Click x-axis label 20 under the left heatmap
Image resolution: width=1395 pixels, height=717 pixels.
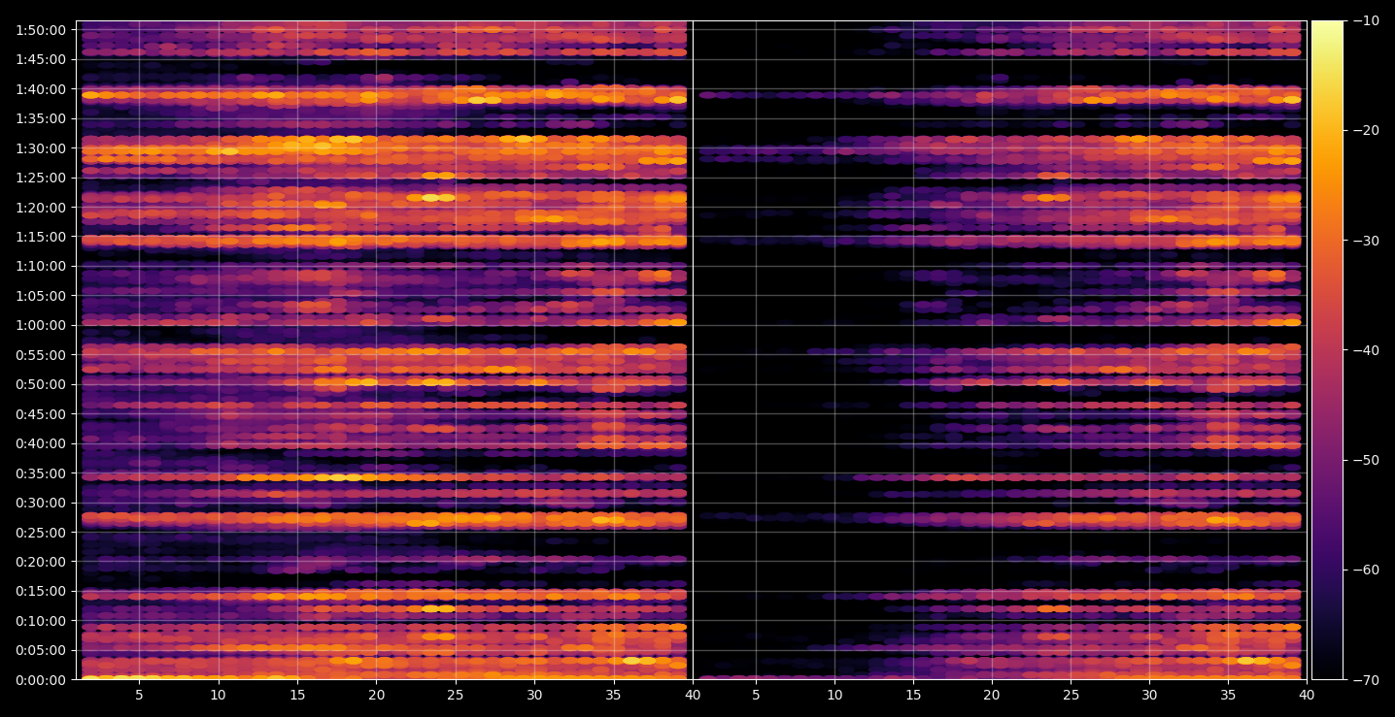pos(376,695)
